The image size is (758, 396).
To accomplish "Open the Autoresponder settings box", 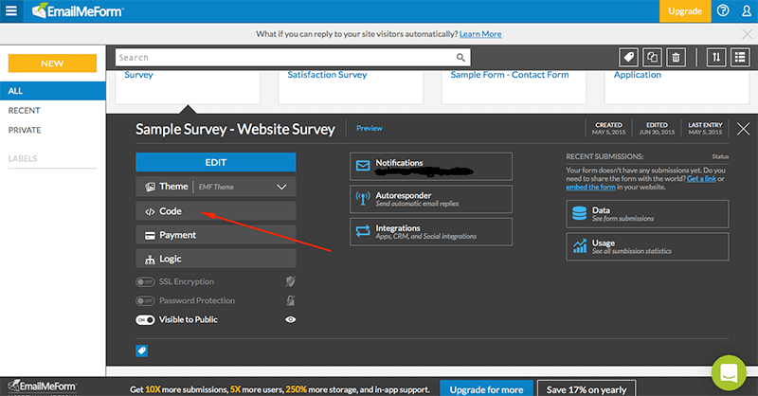I will coord(431,199).
